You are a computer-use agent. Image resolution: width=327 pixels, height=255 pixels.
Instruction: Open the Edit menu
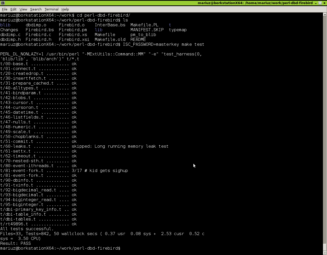13,9
